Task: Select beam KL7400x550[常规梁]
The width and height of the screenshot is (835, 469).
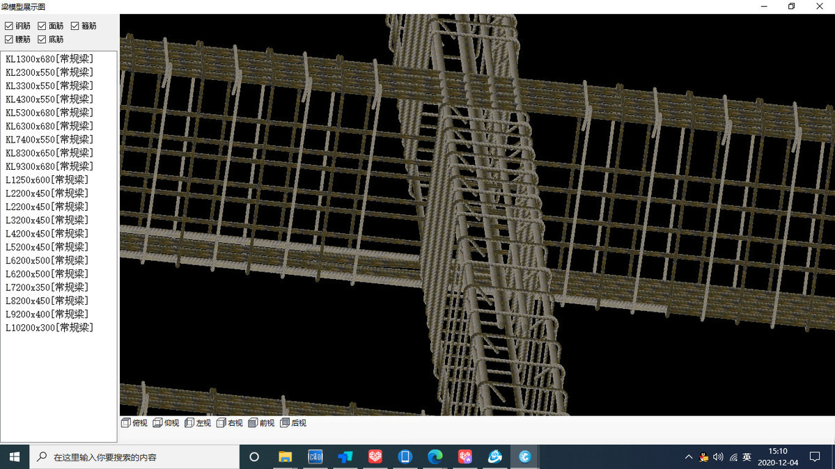Action: (49, 139)
